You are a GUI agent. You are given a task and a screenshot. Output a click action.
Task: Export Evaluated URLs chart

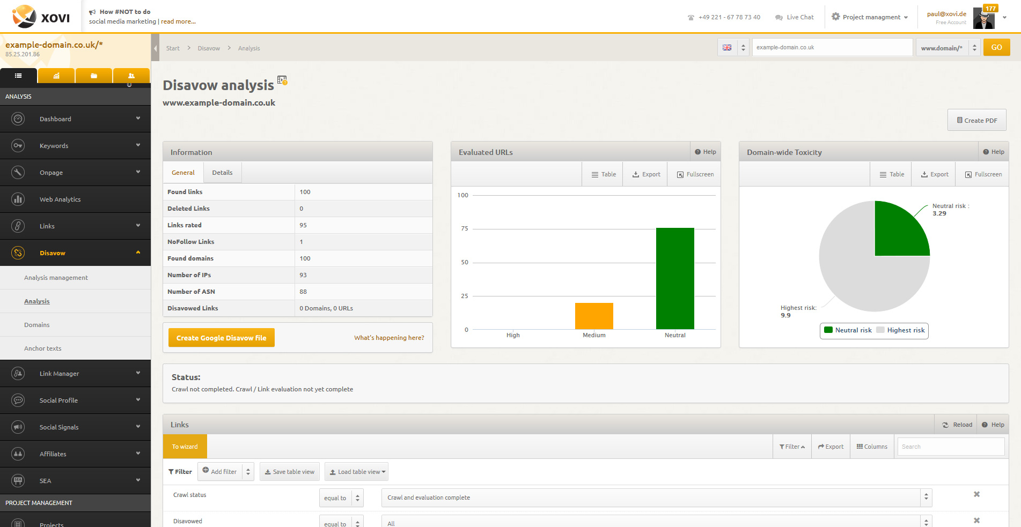coord(646,174)
